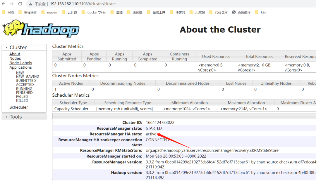This screenshot has height=181, width=316.
Task: Click the not-secure warning icon
Action: tap(30, 4)
